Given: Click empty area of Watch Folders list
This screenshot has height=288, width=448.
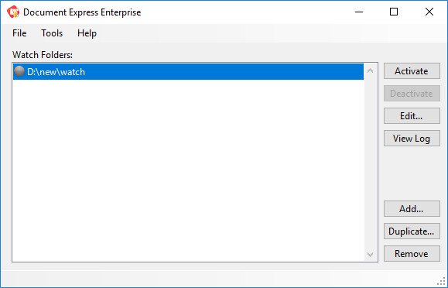Looking at the screenshot, I should pyautogui.click(x=188, y=170).
